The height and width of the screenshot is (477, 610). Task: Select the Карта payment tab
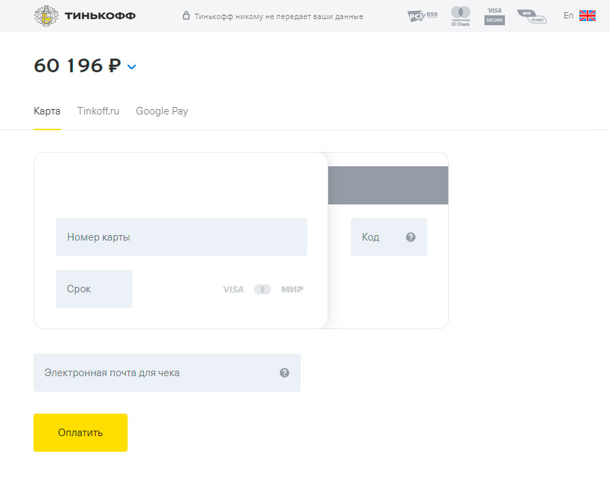coord(47,111)
